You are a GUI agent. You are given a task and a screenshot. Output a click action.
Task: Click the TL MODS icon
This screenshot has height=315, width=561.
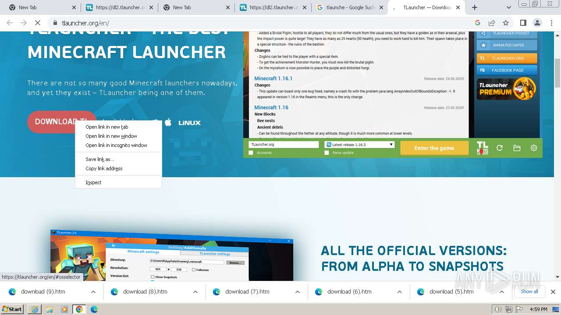(482, 148)
